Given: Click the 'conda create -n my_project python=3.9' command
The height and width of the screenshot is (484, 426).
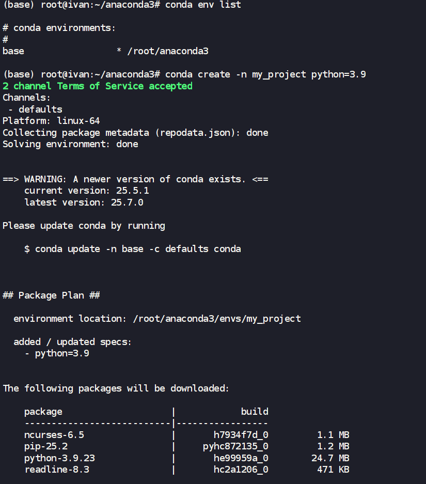Looking at the screenshot, I should (265, 74).
